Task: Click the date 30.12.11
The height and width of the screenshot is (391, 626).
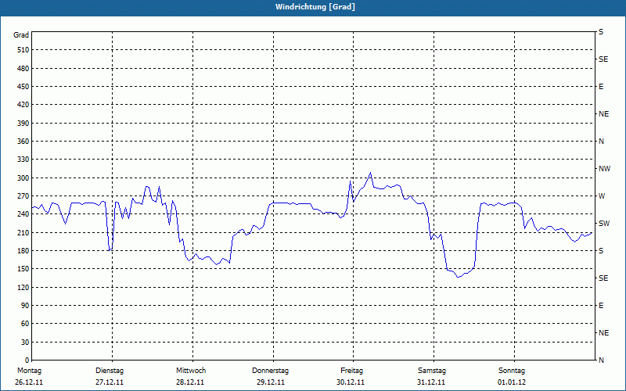Action: point(351,382)
